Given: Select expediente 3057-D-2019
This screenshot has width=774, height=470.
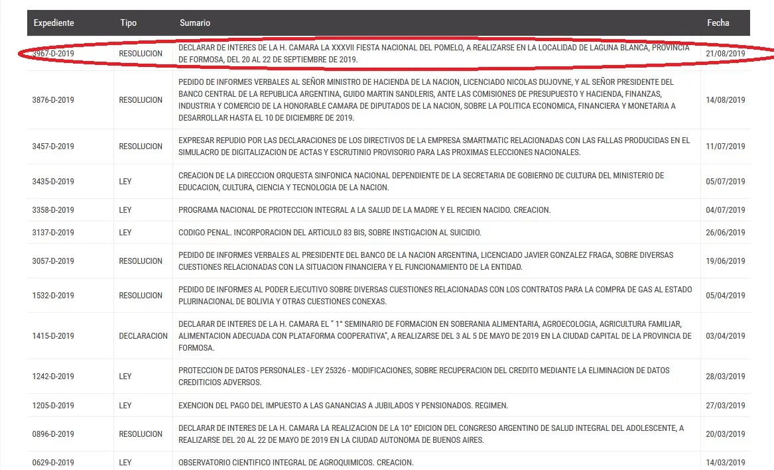Looking at the screenshot, I should (53, 261).
